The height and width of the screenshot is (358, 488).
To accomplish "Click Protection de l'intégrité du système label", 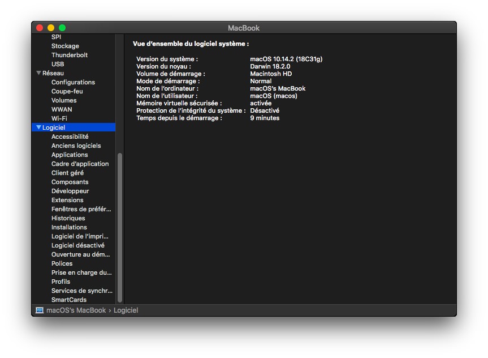I will 191,110.
